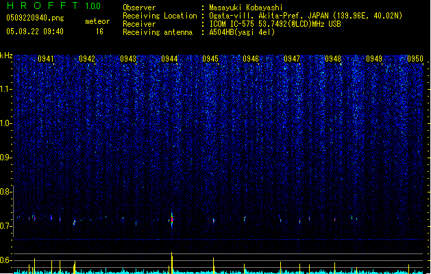Screen dimensions: 431x274
Task: Click the Ogata-vill. Akita-Pref. JAPAN location text
Action: [x=306, y=16]
